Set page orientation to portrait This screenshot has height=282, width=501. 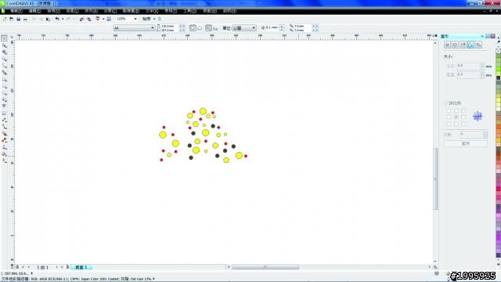pos(193,28)
